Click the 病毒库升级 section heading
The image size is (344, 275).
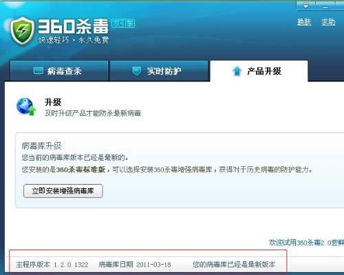[x=42, y=146]
